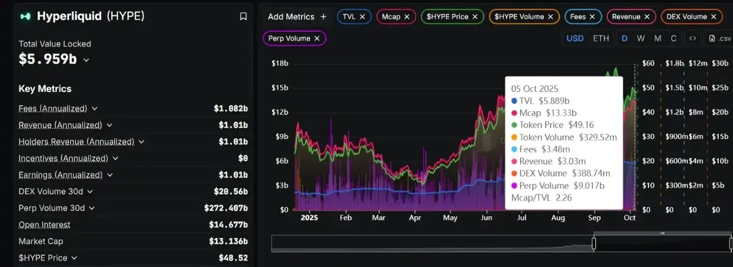The image size is (733, 267).
Task: Click left handle of chart range slider
Action: coord(594,243)
